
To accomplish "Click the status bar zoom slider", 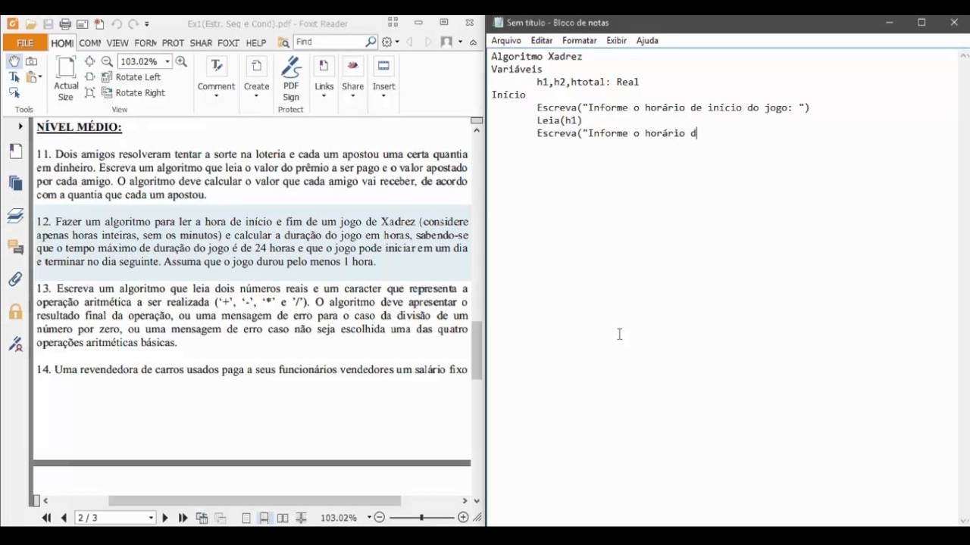I will [x=421, y=518].
